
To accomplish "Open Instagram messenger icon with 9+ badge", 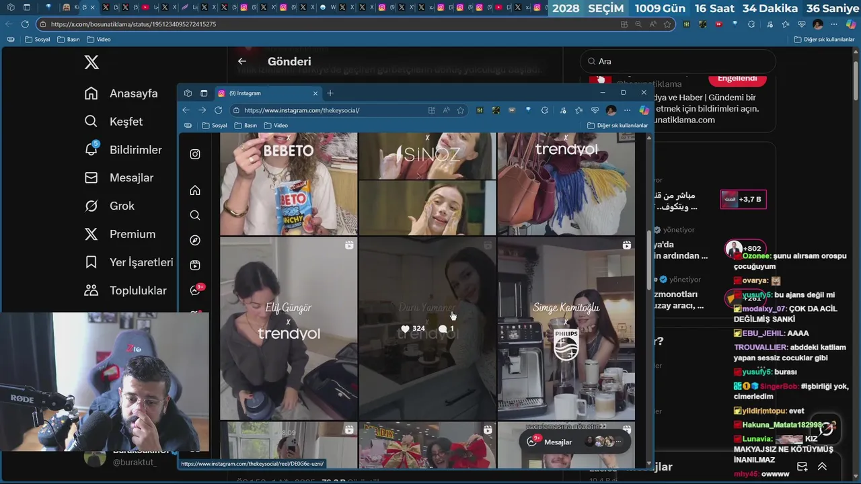I will click(x=196, y=290).
